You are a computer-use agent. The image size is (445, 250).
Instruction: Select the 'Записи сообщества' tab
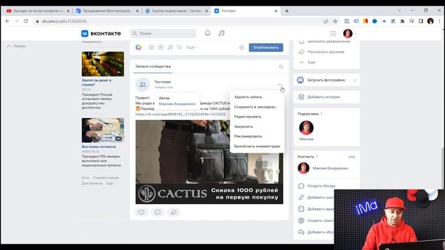tap(153, 67)
